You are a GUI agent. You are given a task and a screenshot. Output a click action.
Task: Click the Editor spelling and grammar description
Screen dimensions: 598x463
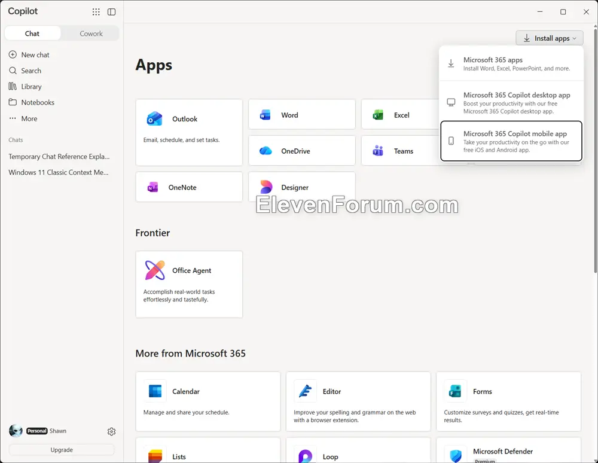coord(355,416)
